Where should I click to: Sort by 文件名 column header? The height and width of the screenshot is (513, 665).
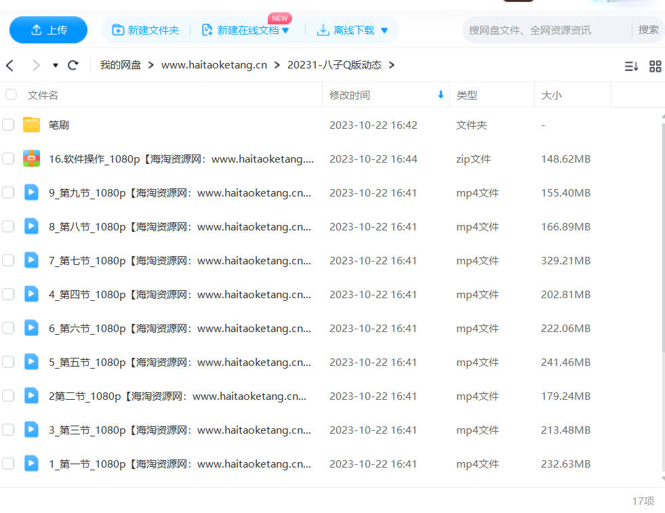tap(43, 96)
